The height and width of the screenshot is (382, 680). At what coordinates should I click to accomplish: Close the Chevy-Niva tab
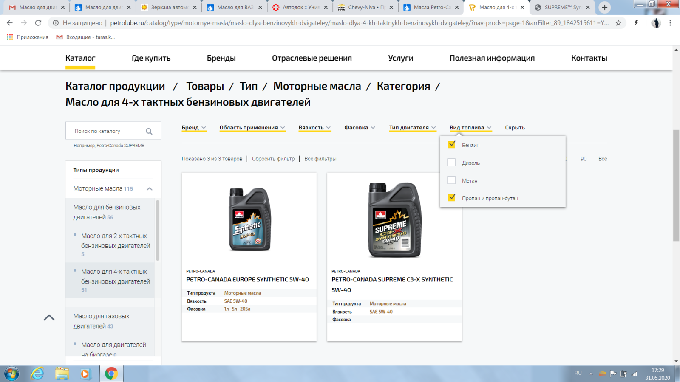tap(391, 7)
